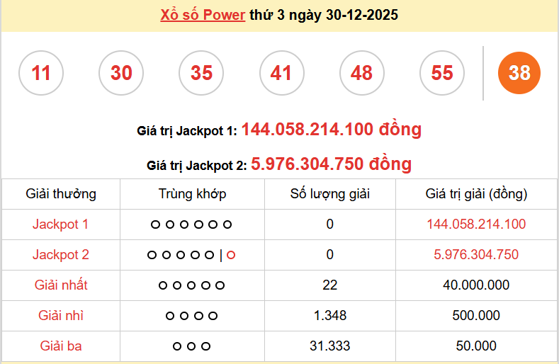Screen dimensions: 559x364
Task: Click the number 35 ball
Action: click(201, 73)
